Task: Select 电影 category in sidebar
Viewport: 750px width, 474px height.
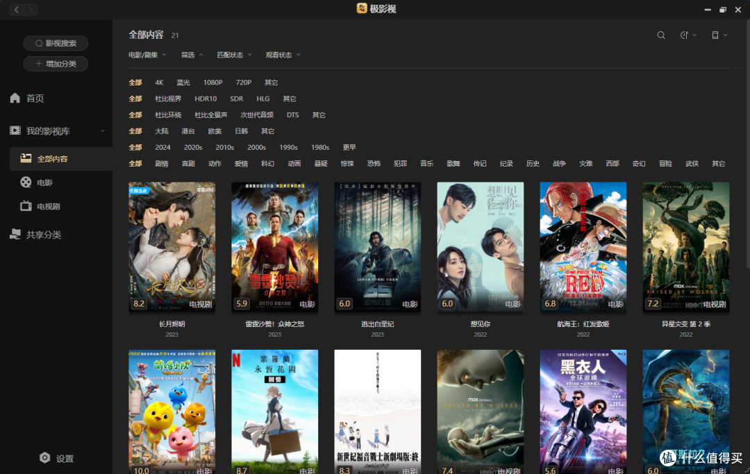Action: pyautogui.click(x=36, y=183)
